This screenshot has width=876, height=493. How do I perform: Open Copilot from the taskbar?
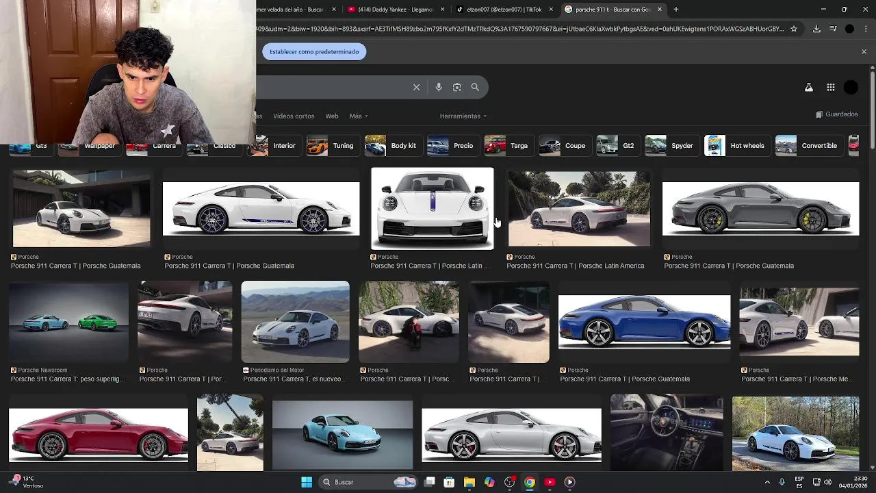489,482
